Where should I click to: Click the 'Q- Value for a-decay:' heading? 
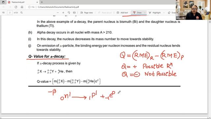(47, 57)
